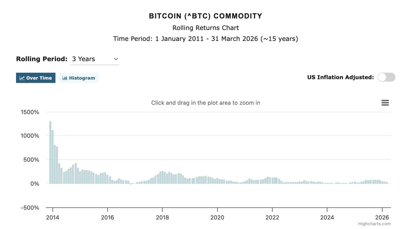Viewport: 411px width, 229px height.
Task: Click the "Click and drag" zoom hint text
Action: tap(206, 103)
